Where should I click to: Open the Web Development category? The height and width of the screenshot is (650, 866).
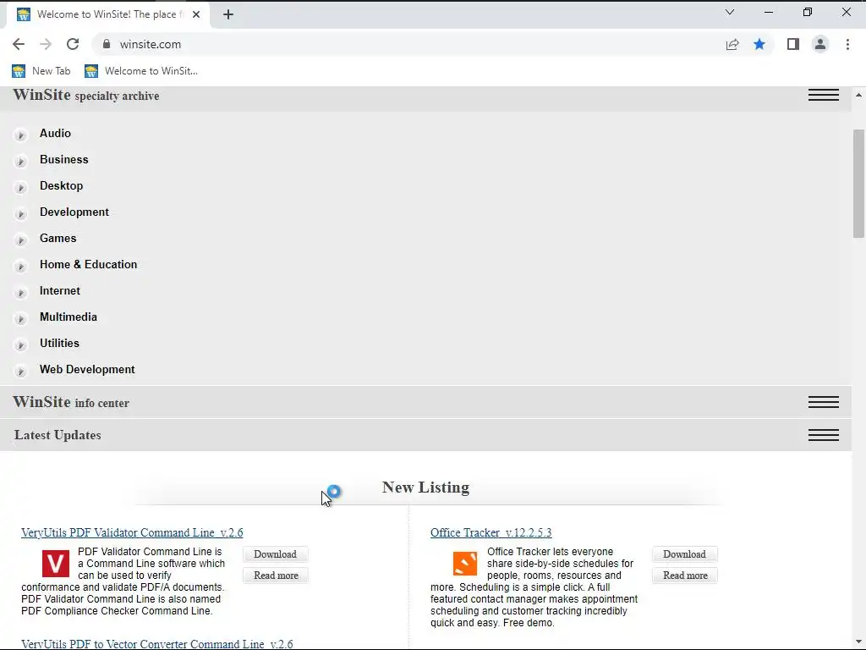[x=87, y=369]
